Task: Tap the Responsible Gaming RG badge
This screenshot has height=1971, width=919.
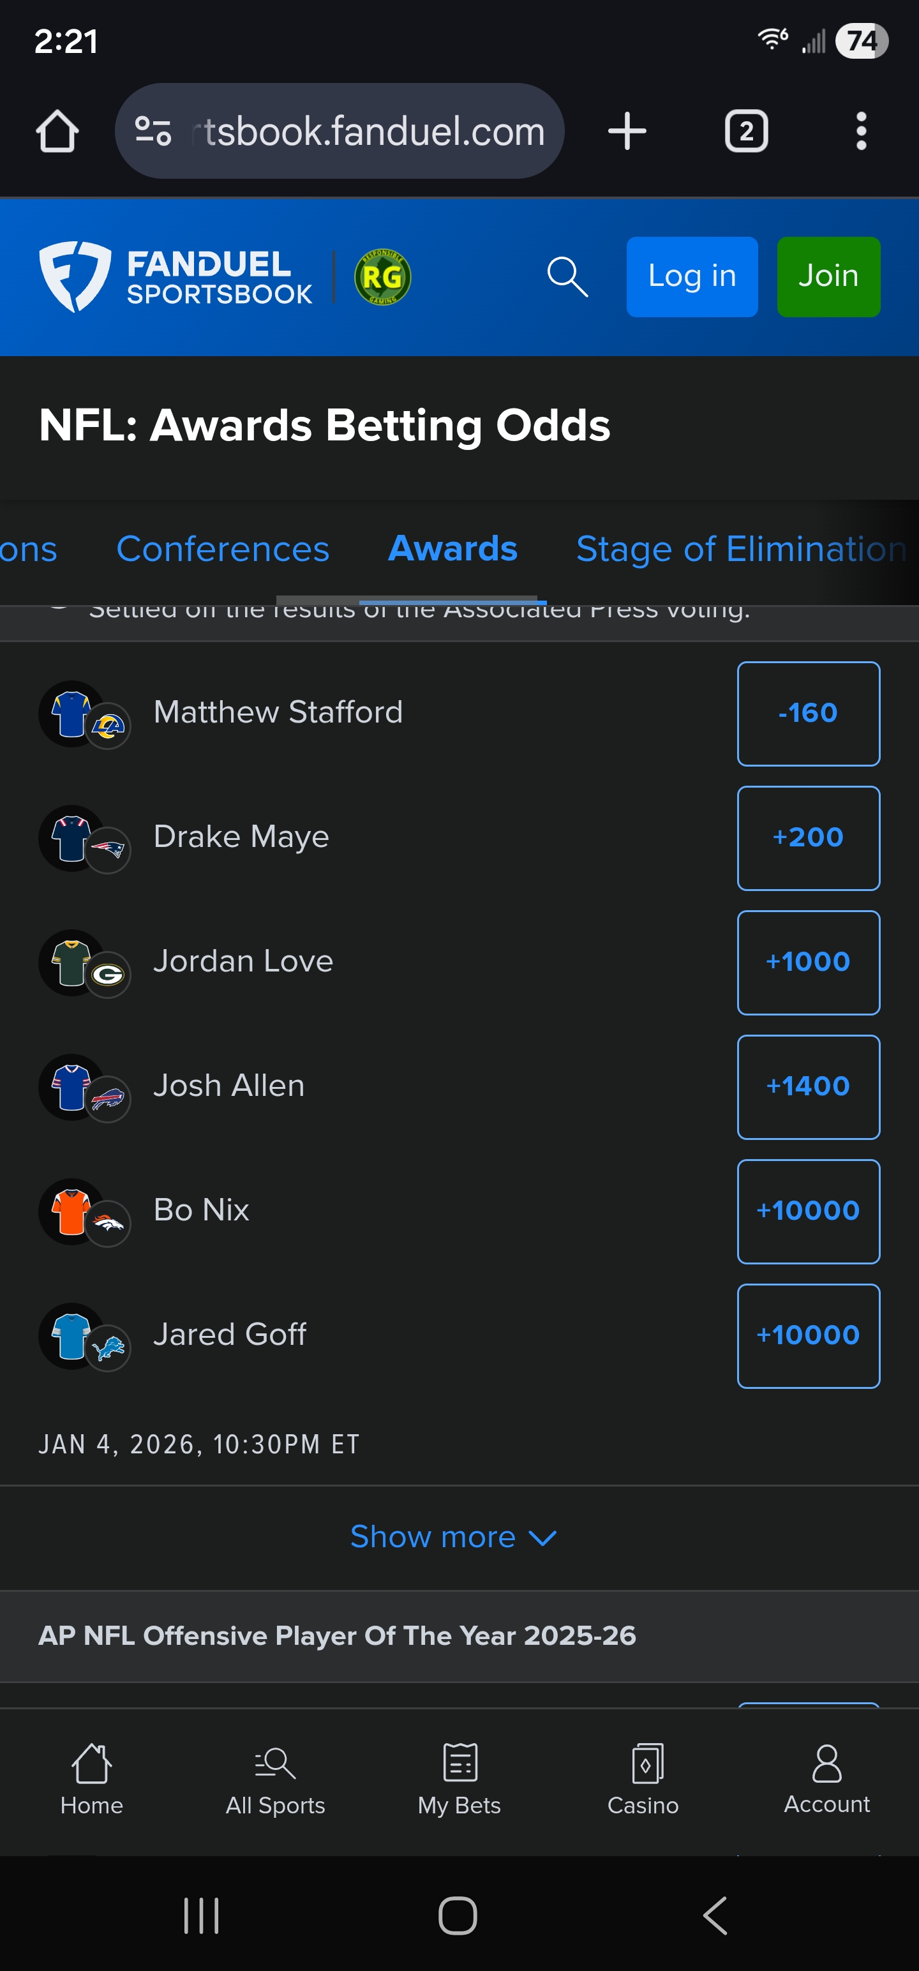Action: tap(383, 277)
